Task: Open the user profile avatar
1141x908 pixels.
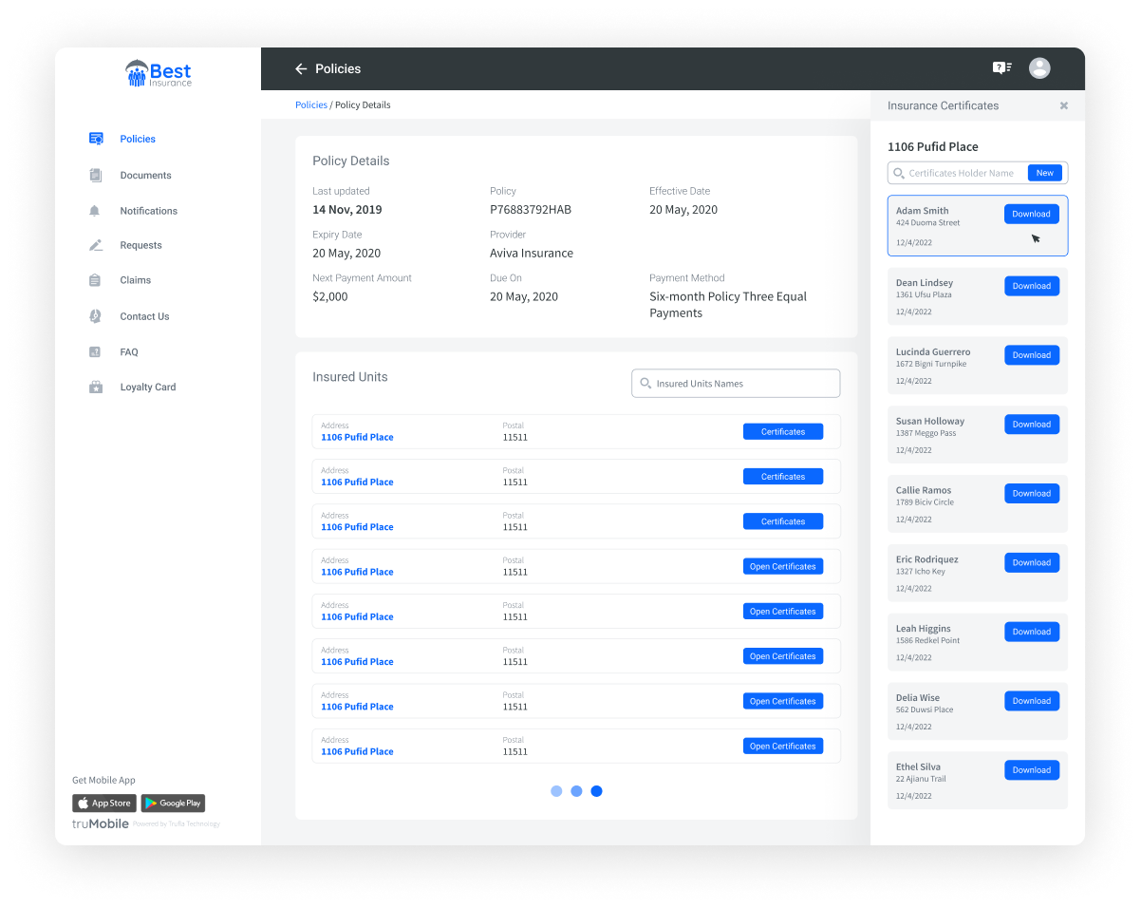Action: pyautogui.click(x=1039, y=67)
